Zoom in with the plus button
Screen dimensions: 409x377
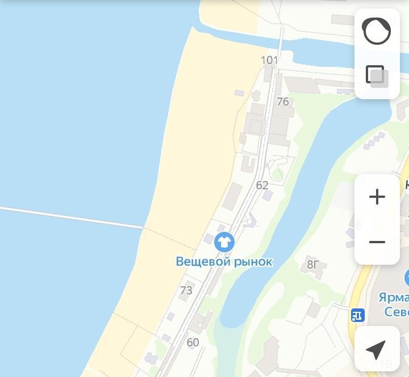[377, 197]
